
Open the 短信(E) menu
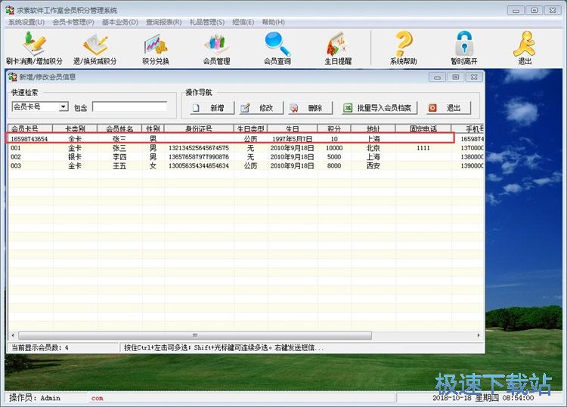[243, 22]
